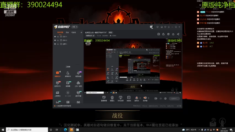Add a new scene with plus button
Screen dimensions: 235x132
[x=81, y=33]
